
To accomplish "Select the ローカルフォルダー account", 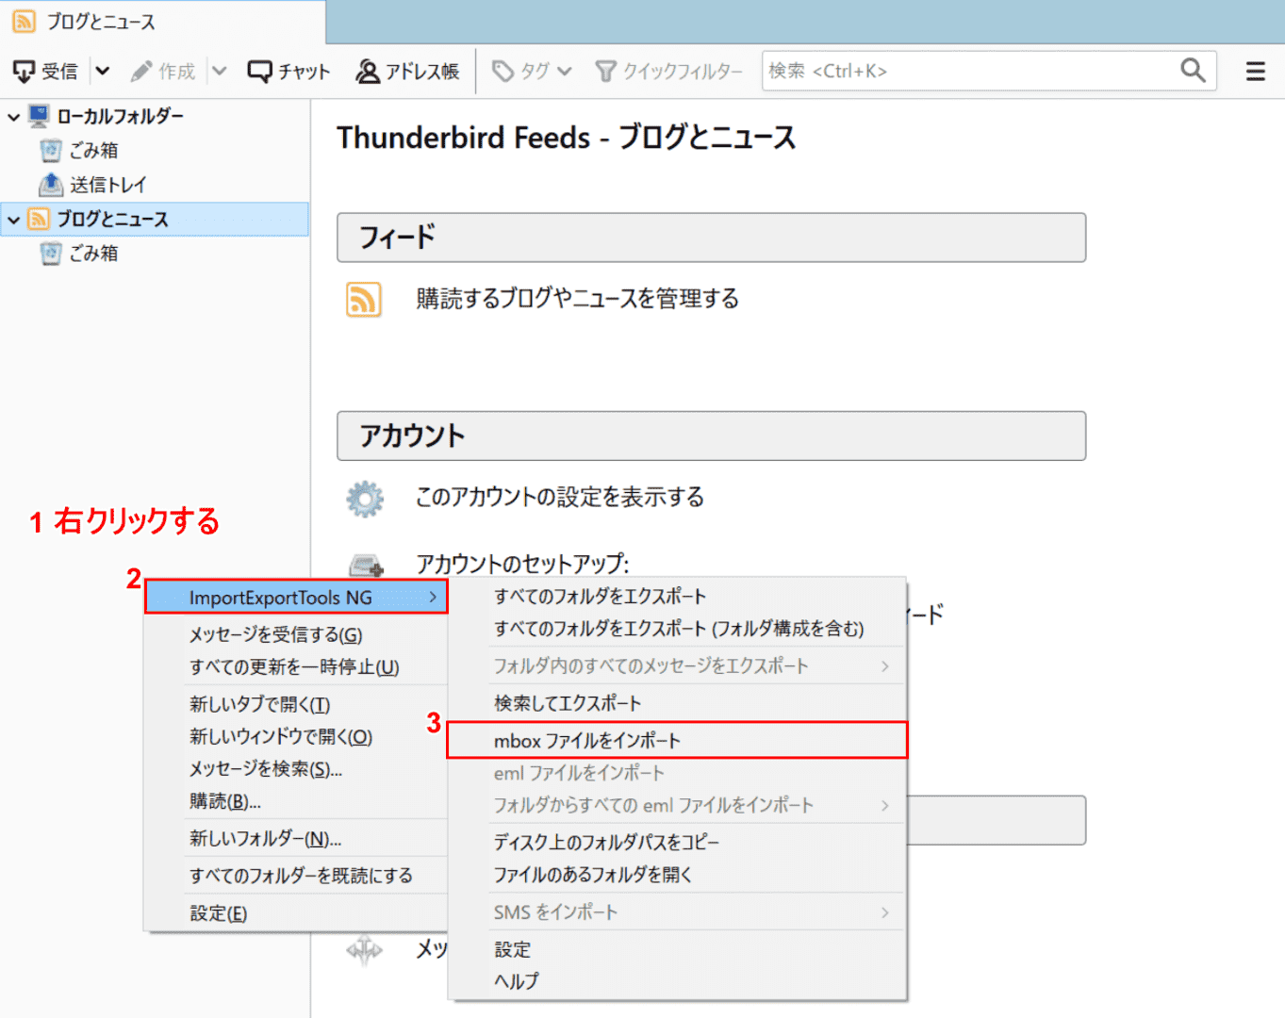I will 121,117.
